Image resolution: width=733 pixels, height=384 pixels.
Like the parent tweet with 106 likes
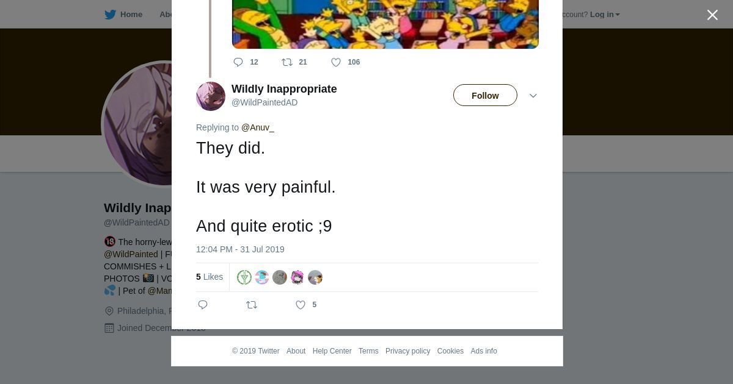point(336,62)
